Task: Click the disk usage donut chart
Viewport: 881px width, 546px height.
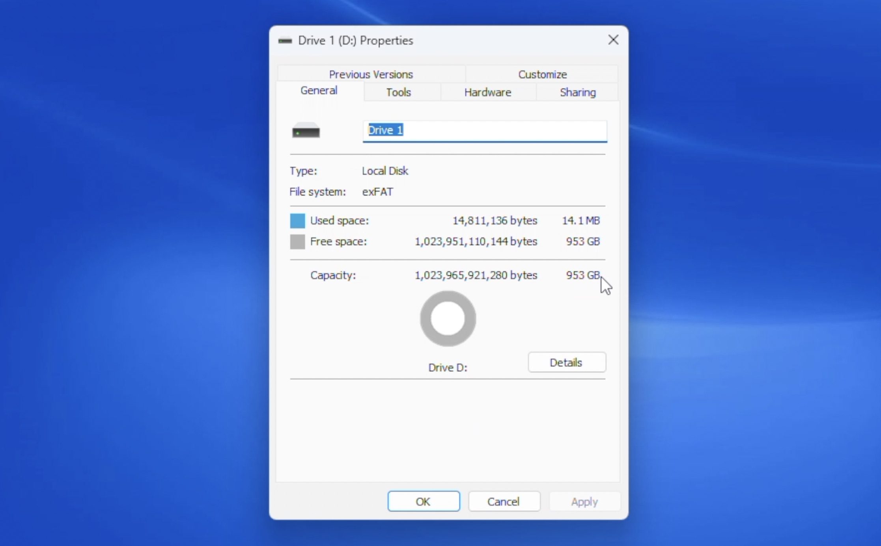Action: pos(448,319)
